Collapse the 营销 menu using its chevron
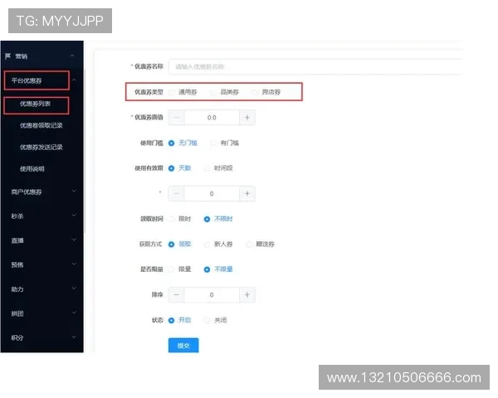The width and height of the screenshot is (498, 398). [72, 56]
